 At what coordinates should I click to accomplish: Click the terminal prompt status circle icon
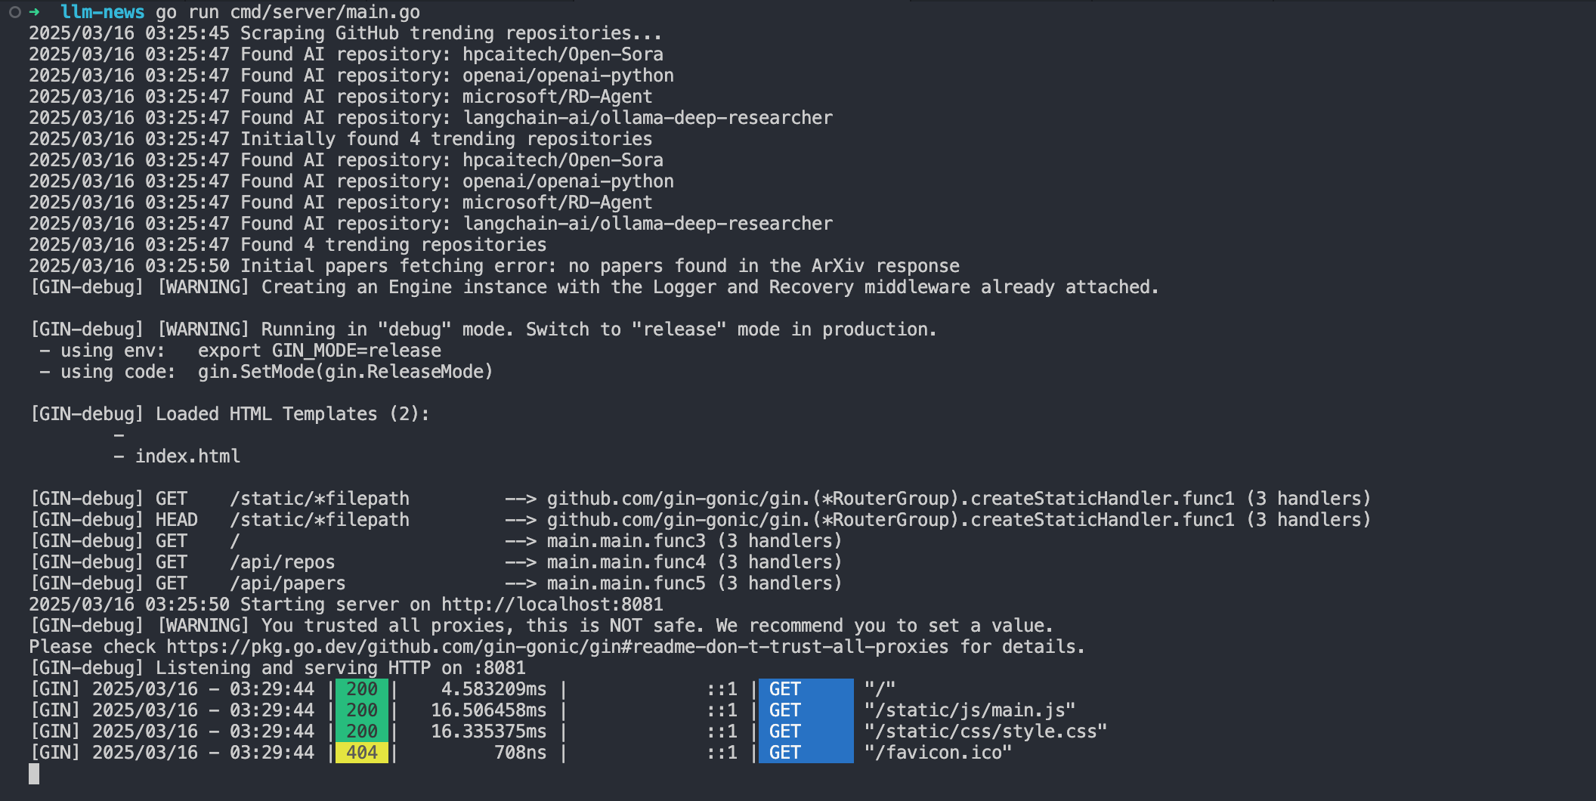(14, 12)
